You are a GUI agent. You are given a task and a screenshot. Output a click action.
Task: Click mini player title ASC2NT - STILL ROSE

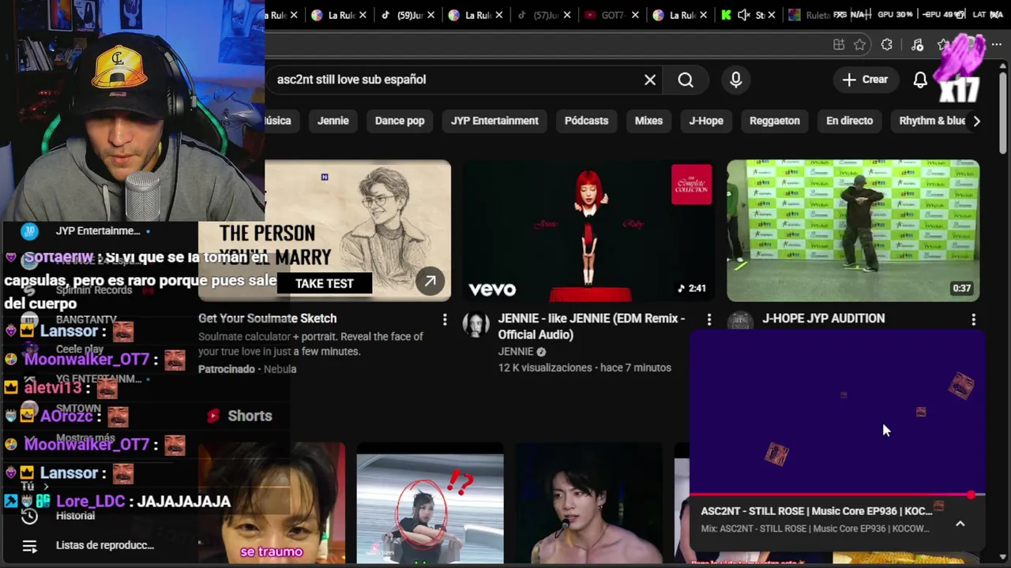point(817,511)
